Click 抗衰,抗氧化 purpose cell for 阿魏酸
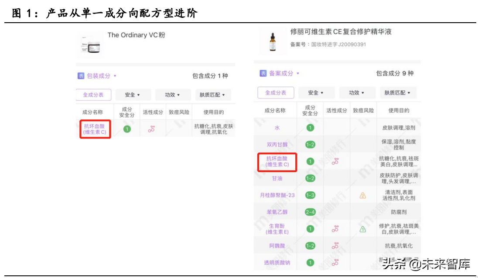This screenshot has width=478, height=278. 399,246
